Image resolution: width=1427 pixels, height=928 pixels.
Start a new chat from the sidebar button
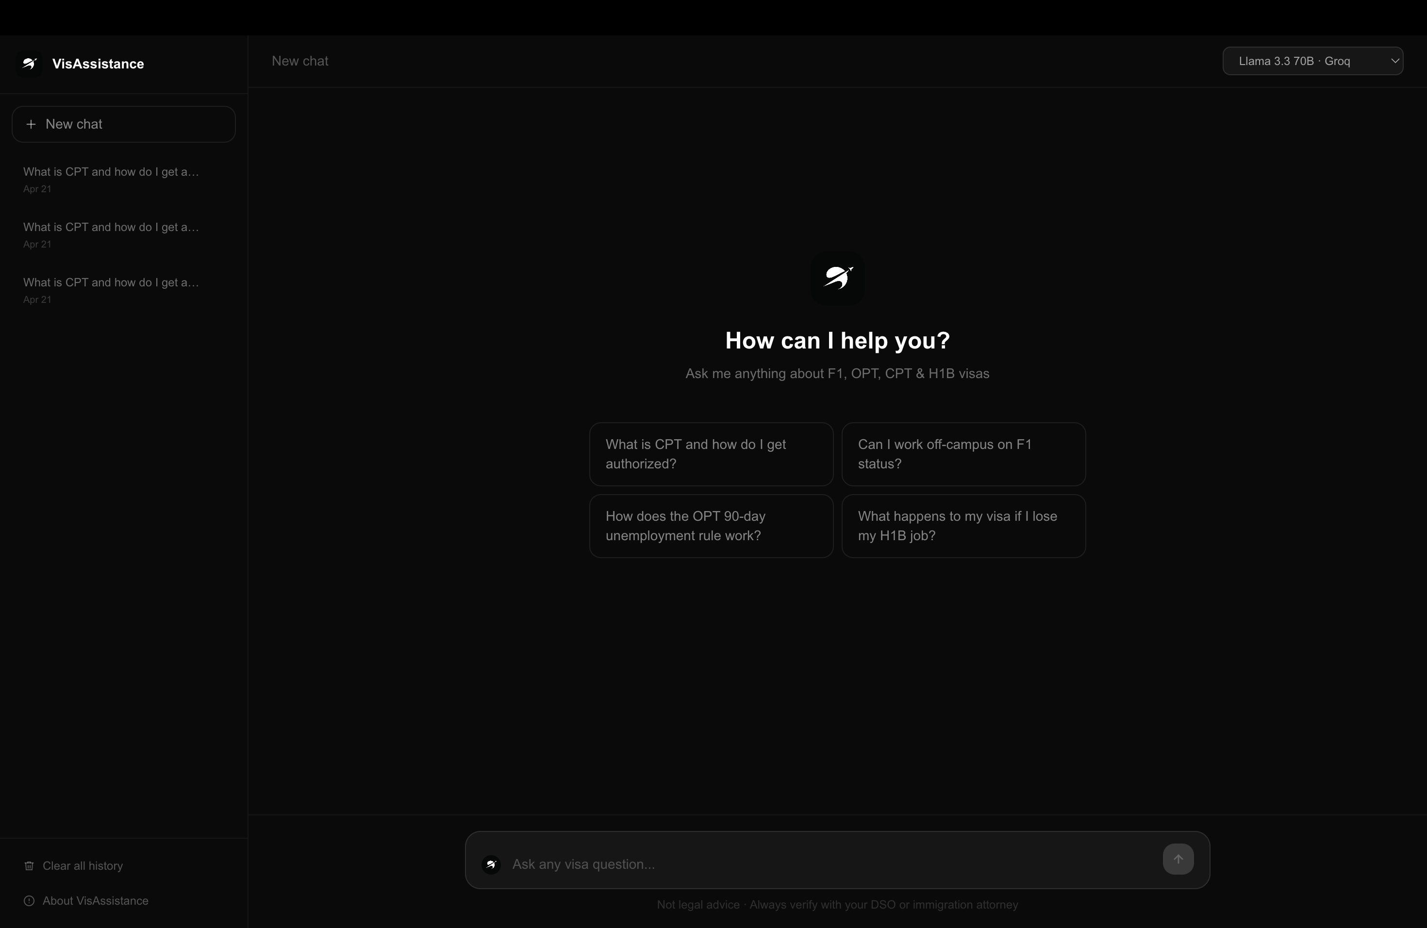tap(123, 124)
